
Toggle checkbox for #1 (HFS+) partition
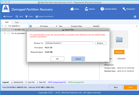pyautogui.click(x=8, y=30)
